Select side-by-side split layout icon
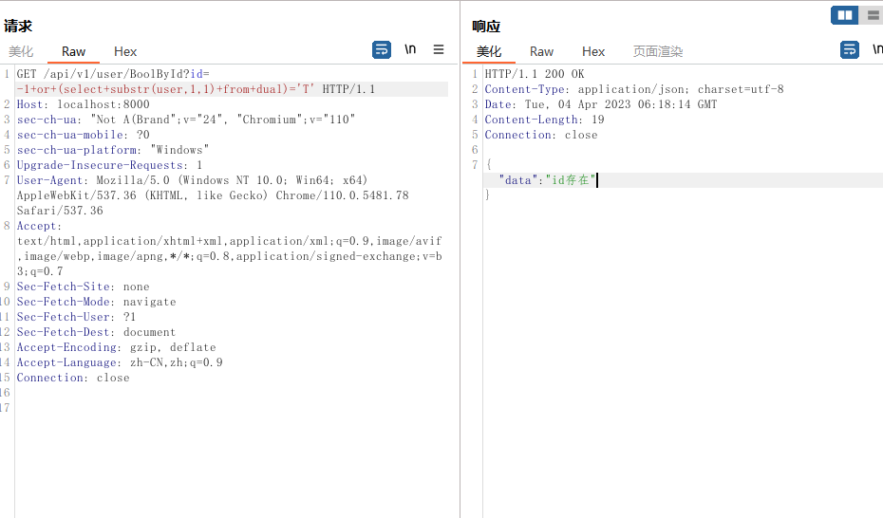 844,15
